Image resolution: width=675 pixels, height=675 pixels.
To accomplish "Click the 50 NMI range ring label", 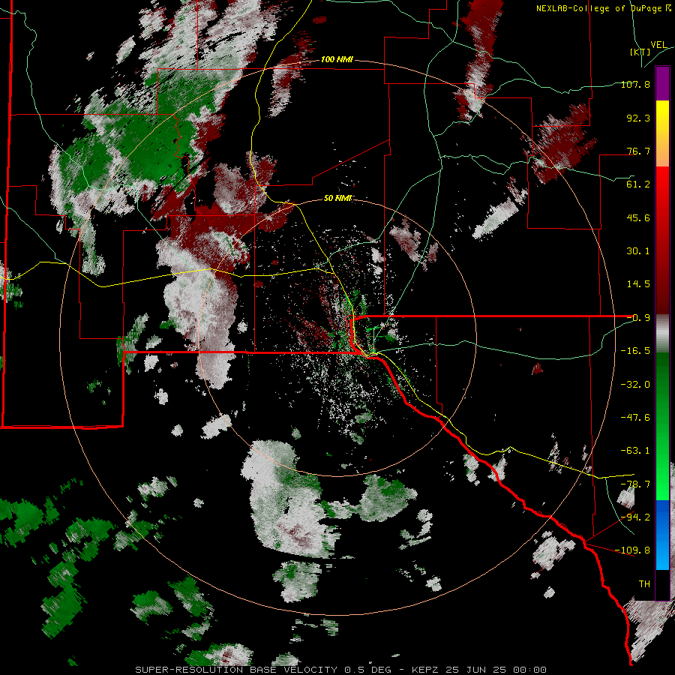I will (x=337, y=198).
